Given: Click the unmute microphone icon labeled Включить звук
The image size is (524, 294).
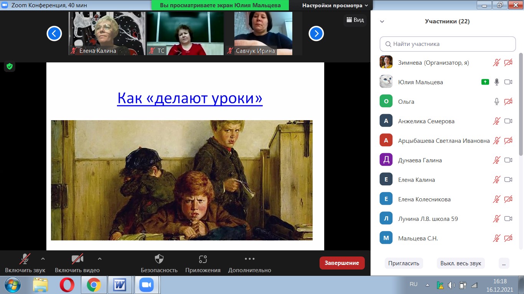Looking at the screenshot, I should click(25, 259).
